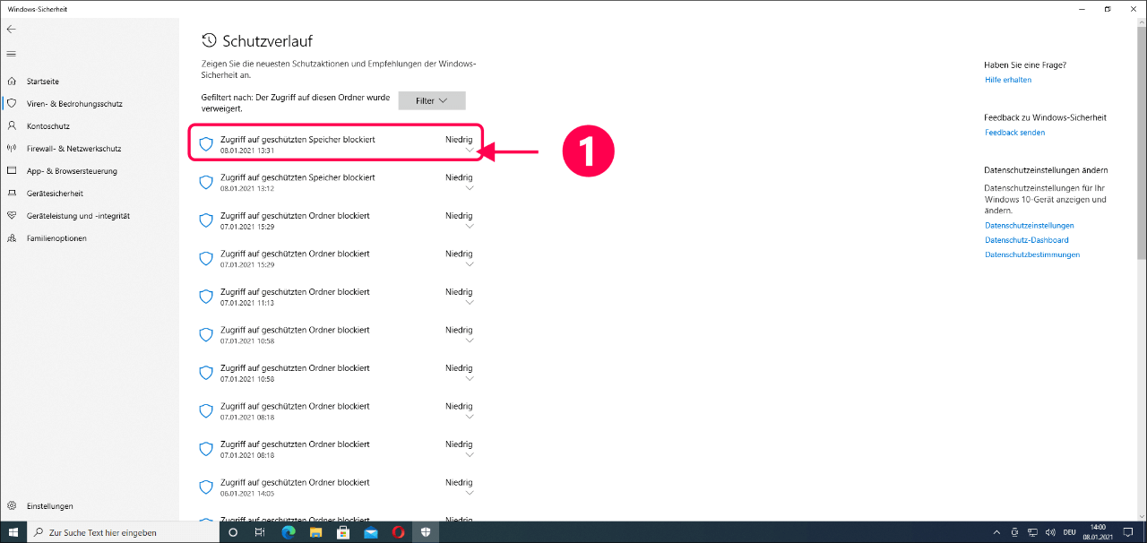Open Mail app from taskbar

coord(370,532)
